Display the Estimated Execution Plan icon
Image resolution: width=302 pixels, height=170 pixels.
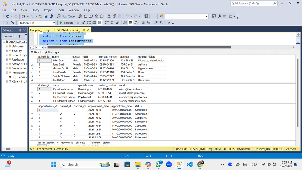[89, 23]
